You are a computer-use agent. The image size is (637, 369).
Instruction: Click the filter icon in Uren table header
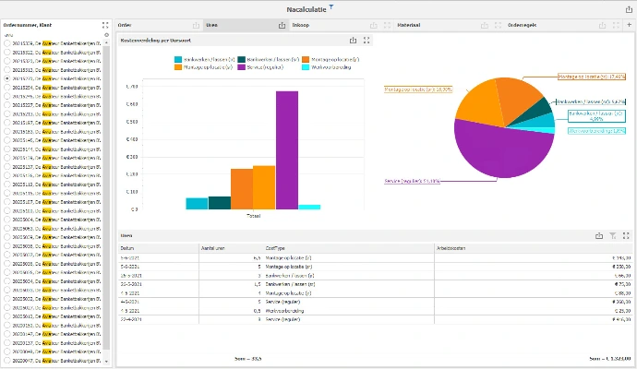click(611, 236)
